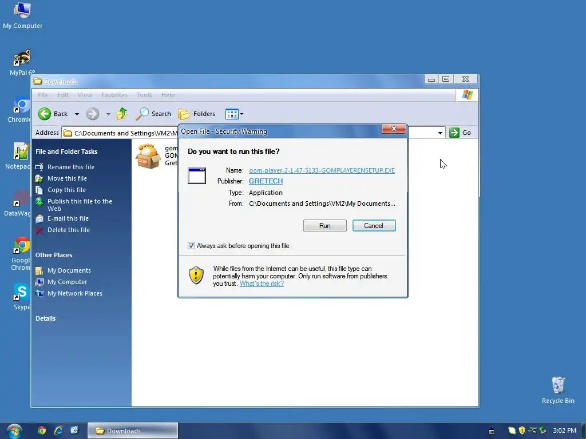
Task: Collapse the Other Places section
Action: click(x=54, y=255)
